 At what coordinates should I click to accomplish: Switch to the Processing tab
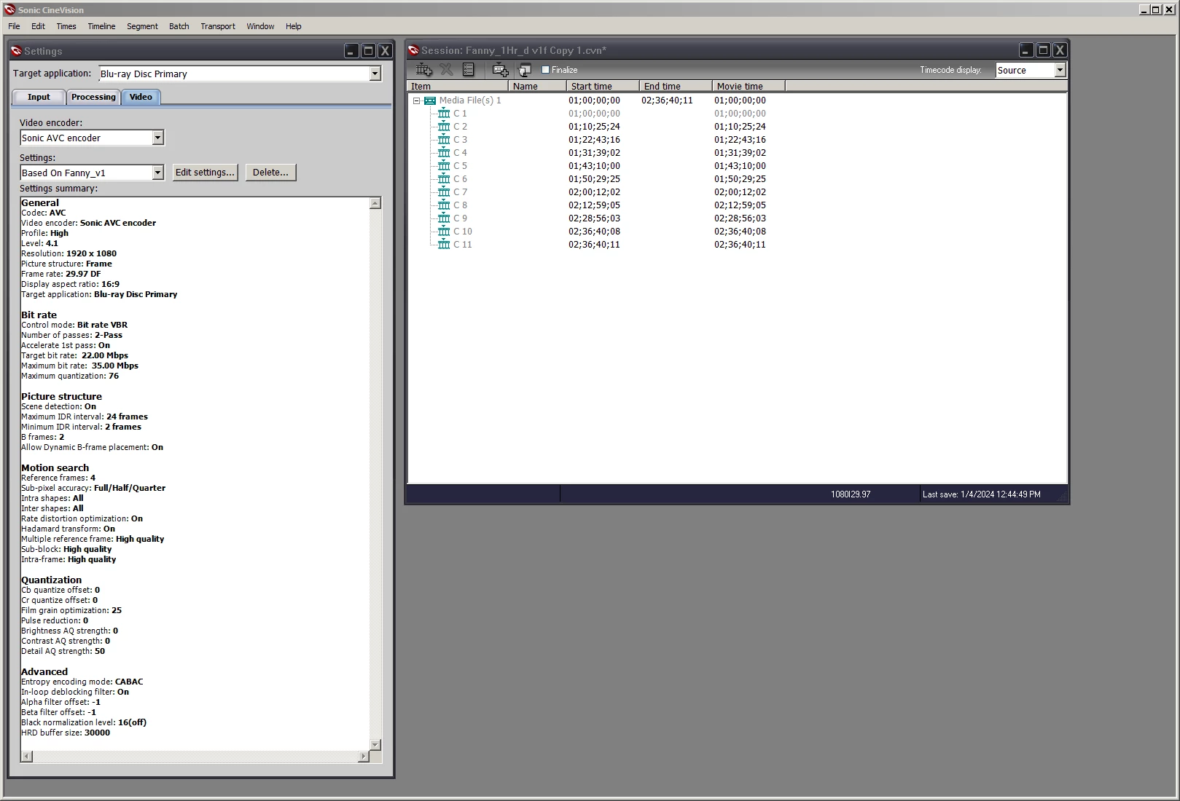[93, 97]
